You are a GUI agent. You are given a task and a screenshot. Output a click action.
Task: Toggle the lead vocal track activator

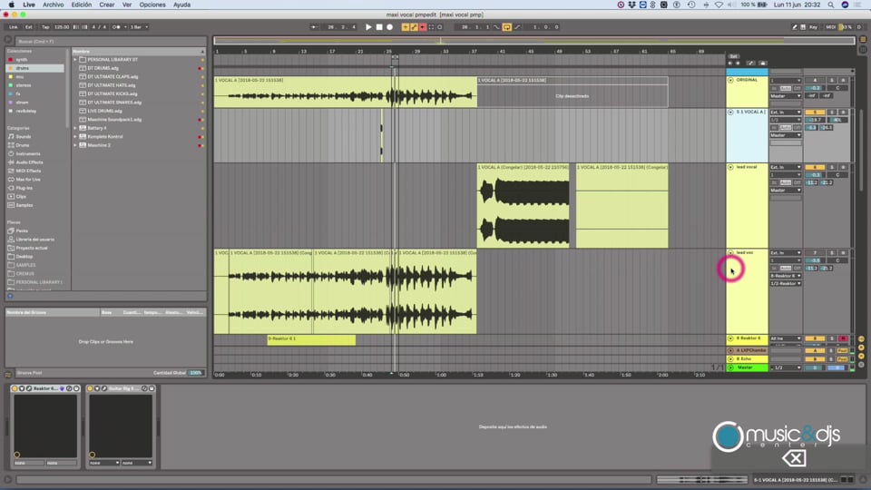click(x=815, y=167)
